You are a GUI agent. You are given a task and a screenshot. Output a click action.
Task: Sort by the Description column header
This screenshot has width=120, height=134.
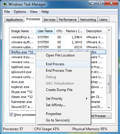coord(95,31)
